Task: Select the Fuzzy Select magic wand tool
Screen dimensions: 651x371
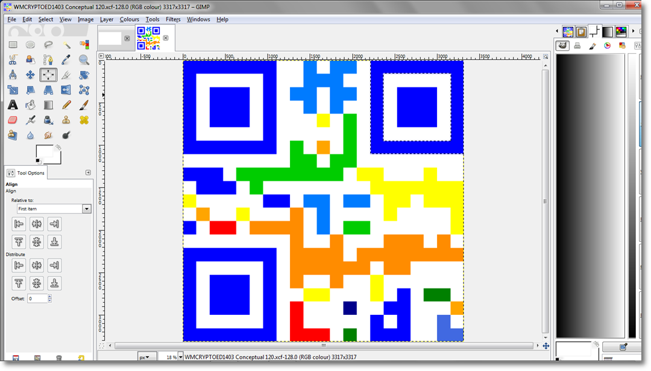Action: [x=66, y=45]
